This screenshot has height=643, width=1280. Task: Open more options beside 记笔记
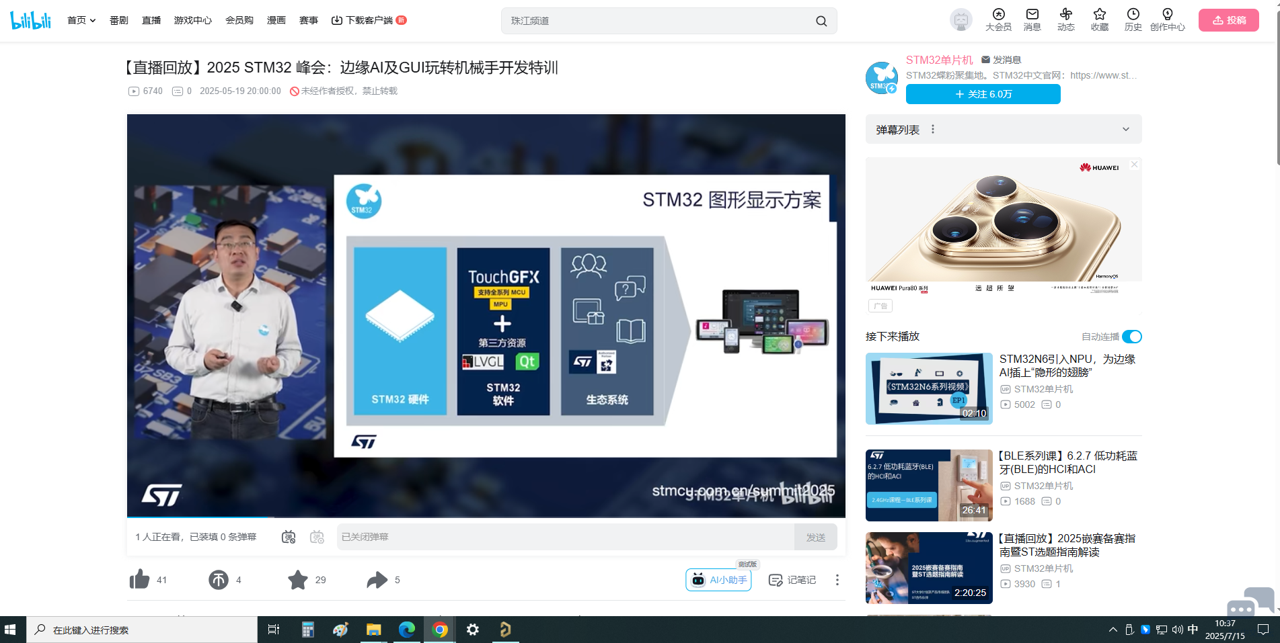click(837, 580)
